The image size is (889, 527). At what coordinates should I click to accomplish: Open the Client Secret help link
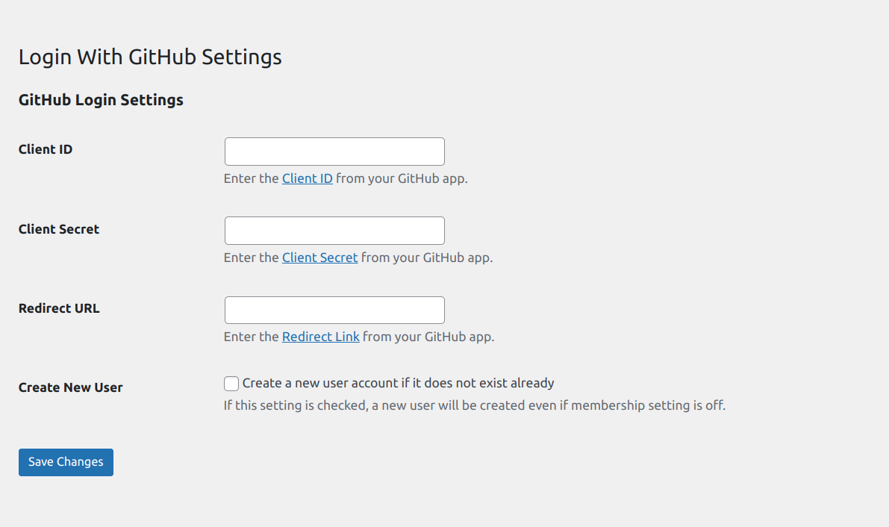(x=319, y=258)
